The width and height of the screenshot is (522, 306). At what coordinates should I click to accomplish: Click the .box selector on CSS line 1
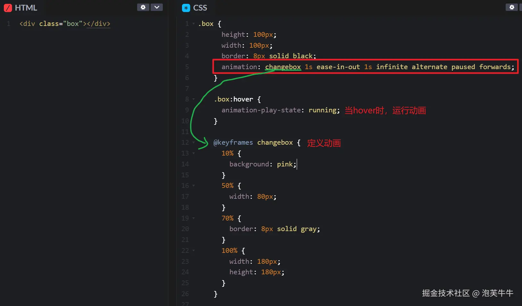pos(206,24)
